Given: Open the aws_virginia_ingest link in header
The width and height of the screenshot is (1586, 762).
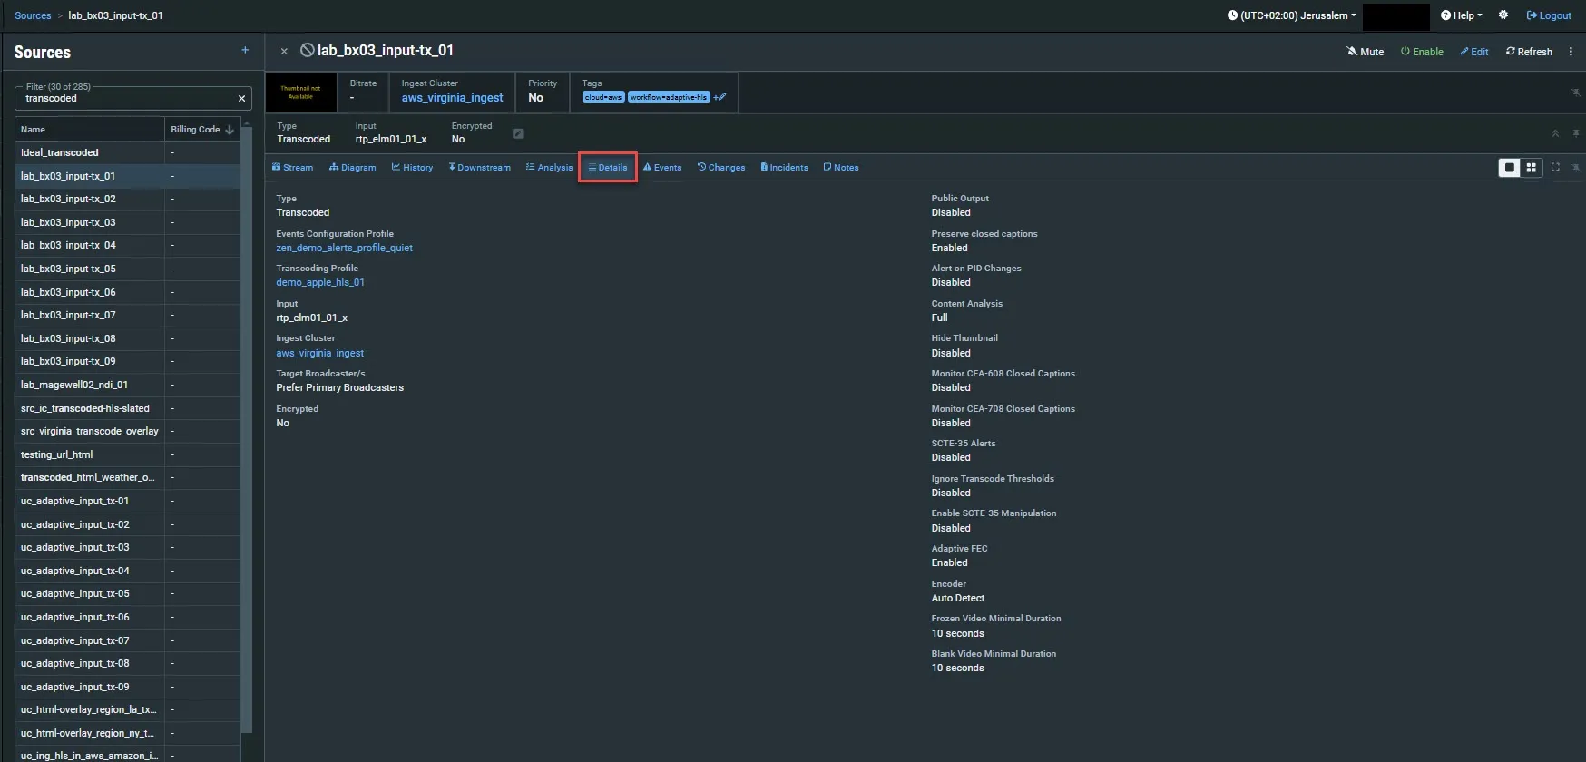Looking at the screenshot, I should pyautogui.click(x=452, y=98).
